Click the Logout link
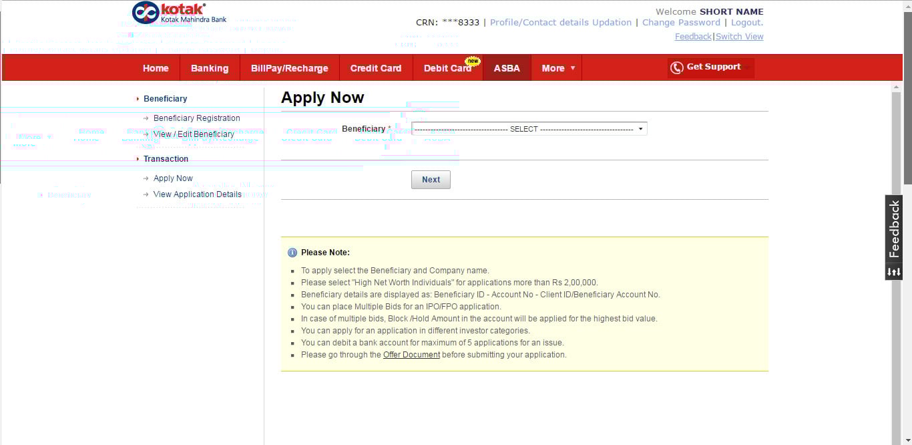912x445 pixels. [x=746, y=22]
